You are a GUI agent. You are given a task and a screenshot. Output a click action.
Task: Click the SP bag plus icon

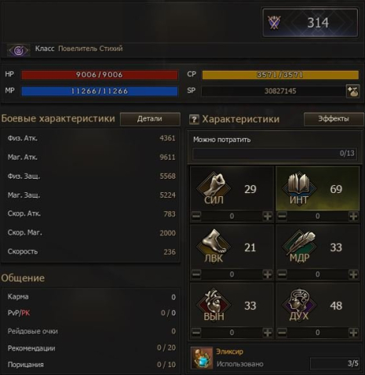click(x=352, y=91)
